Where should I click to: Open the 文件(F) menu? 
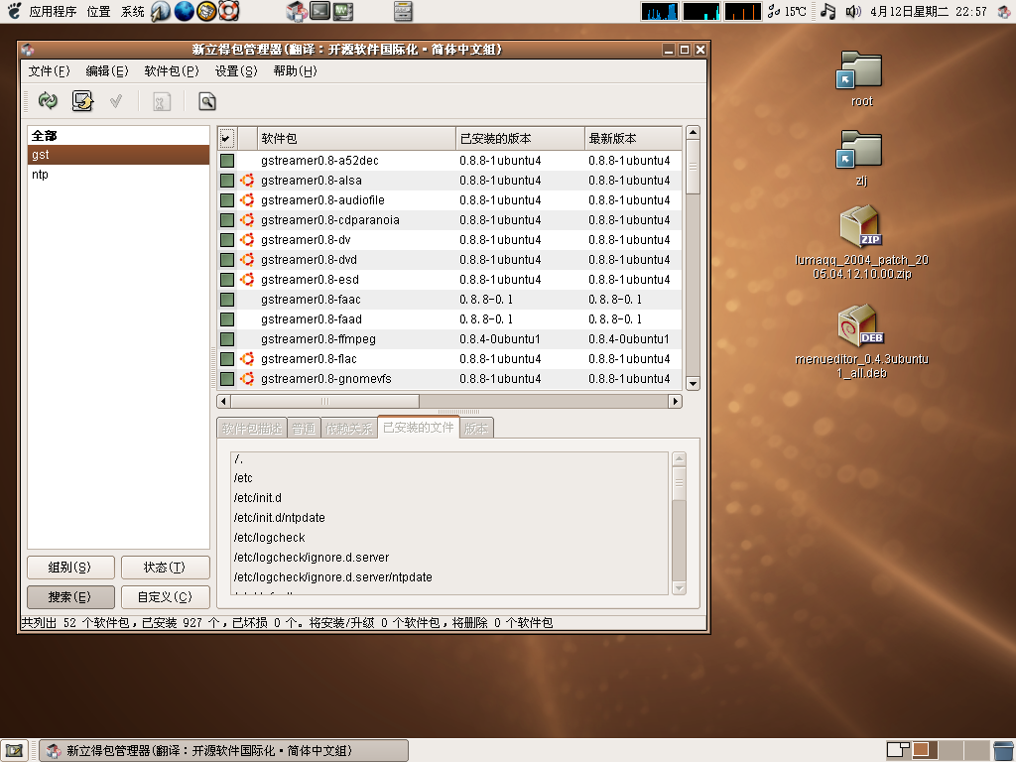point(49,71)
